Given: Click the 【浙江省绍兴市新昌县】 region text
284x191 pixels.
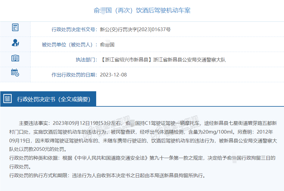Looking at the screenshot, I should (x=126, y=60).
